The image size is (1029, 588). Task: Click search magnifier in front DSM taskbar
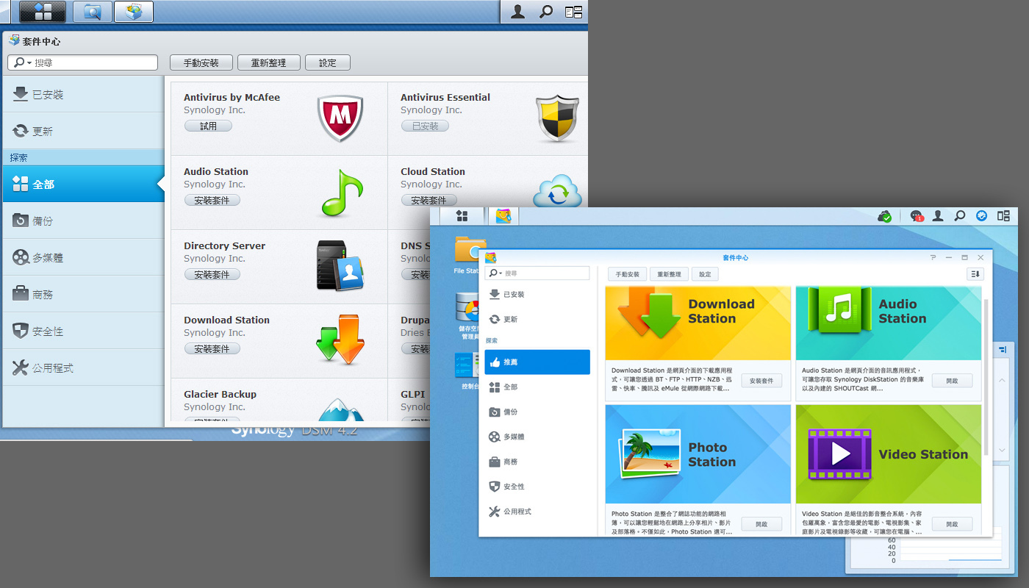959,216
